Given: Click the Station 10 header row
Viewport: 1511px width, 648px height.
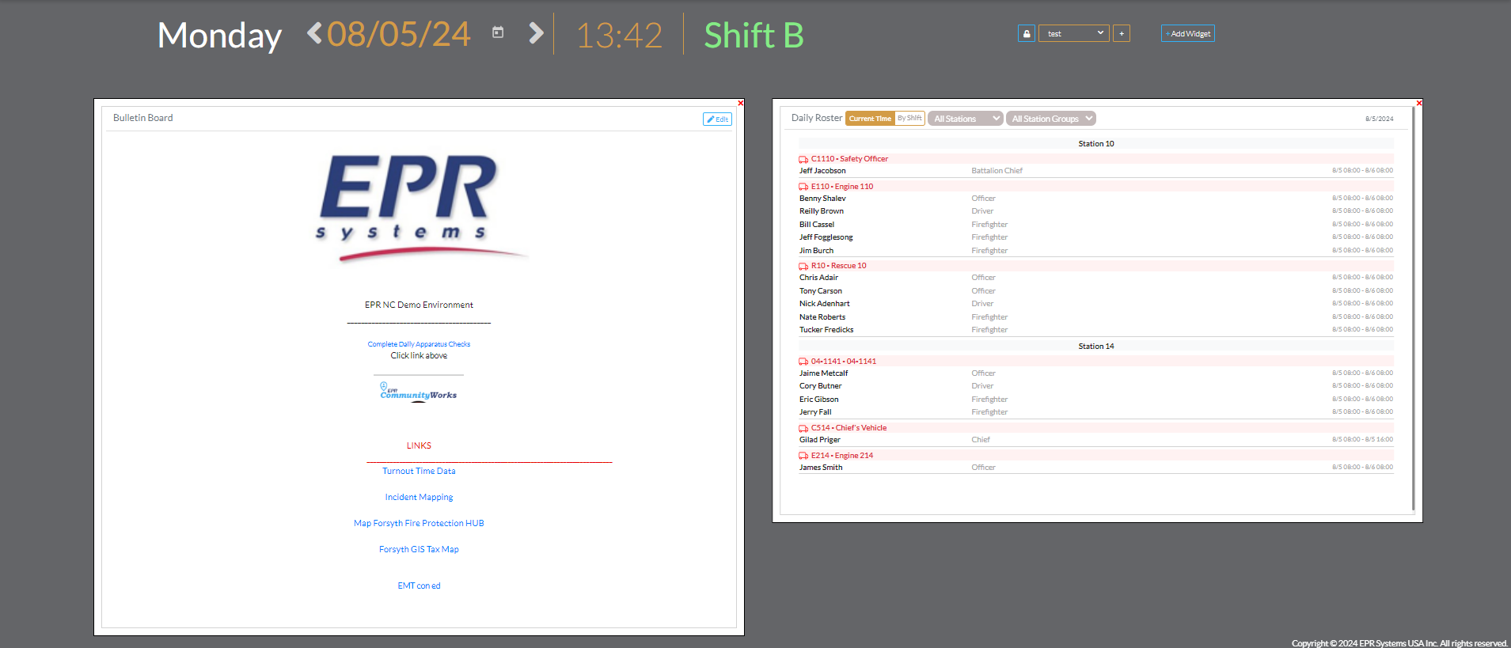Looking at the screenshot, I should pyautogui.click(x=1096, y=144).
